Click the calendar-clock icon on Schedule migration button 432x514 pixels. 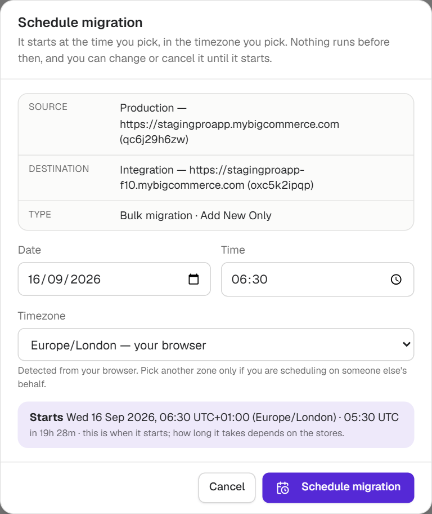[x=283, y=488]
